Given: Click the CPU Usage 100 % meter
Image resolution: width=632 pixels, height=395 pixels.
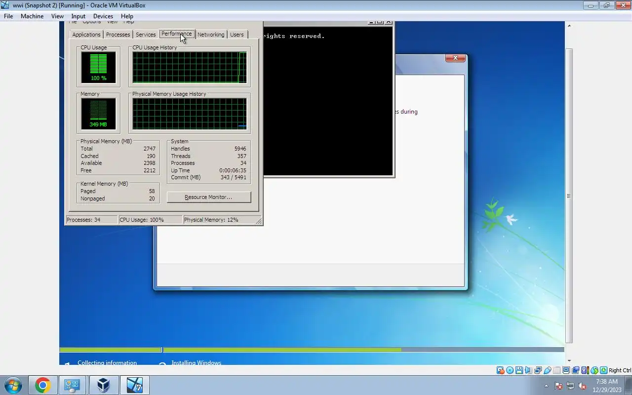Looking at the screenshot, I should point(99,67).
